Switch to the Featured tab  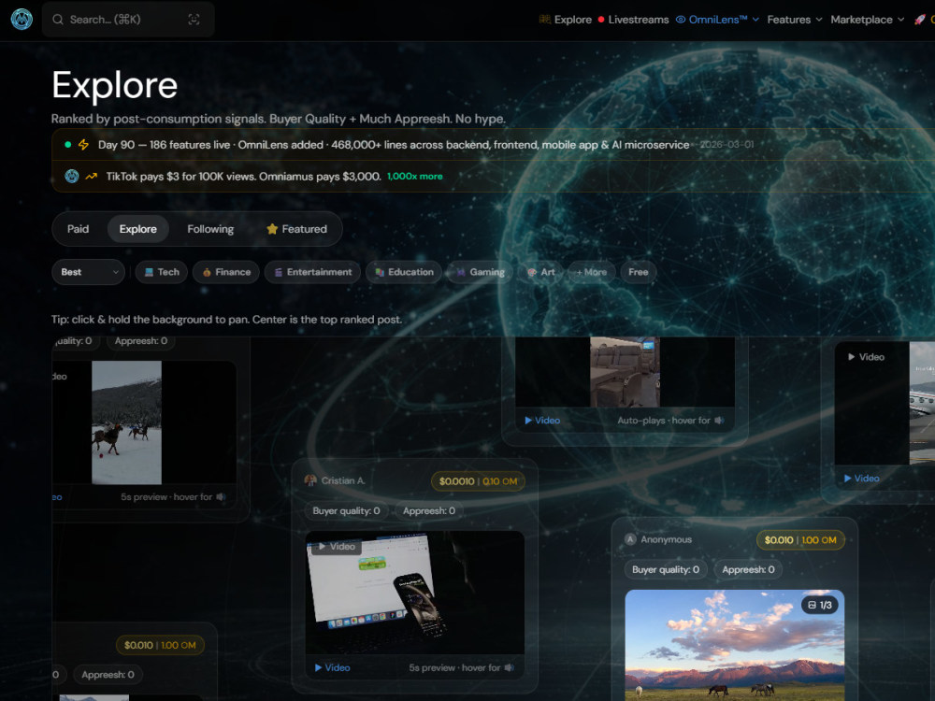297,229
